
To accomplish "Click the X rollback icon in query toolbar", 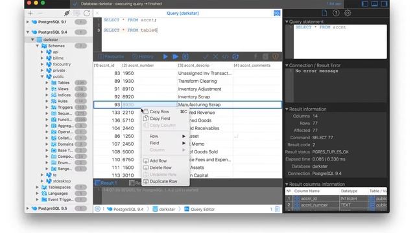I will [x=215, y=56].
